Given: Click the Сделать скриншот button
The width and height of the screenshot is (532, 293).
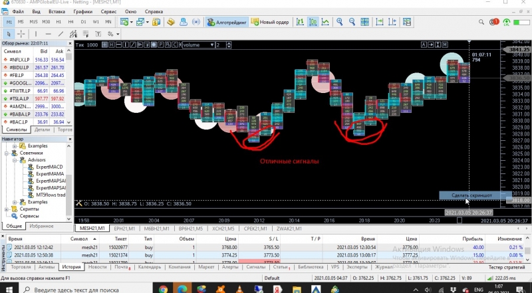Looking at the screenshot, I should [471, 195].
